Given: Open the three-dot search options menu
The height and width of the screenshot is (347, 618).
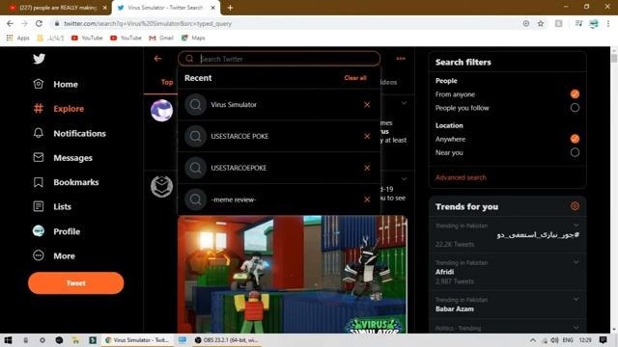Looking at the screenshot, I should (401, 59).
